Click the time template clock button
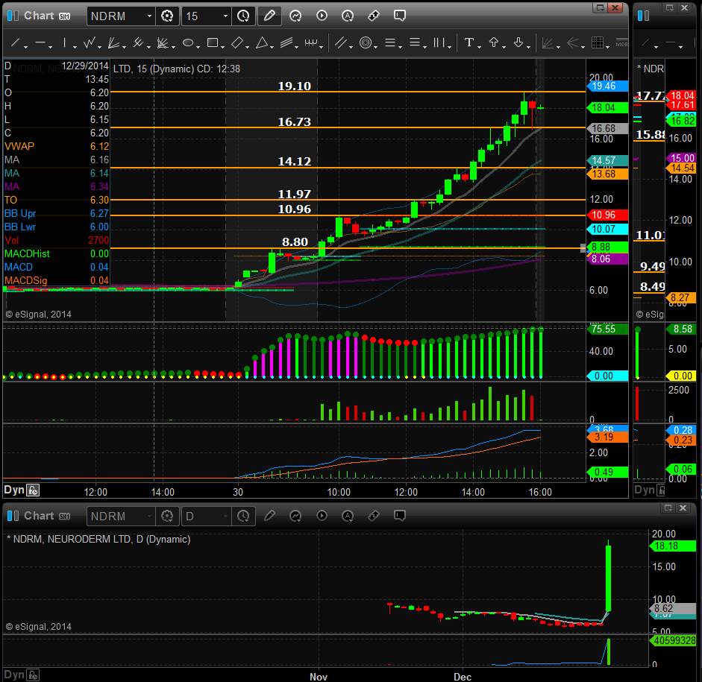This screenshot has width=702, height=682. coord(243,16)
